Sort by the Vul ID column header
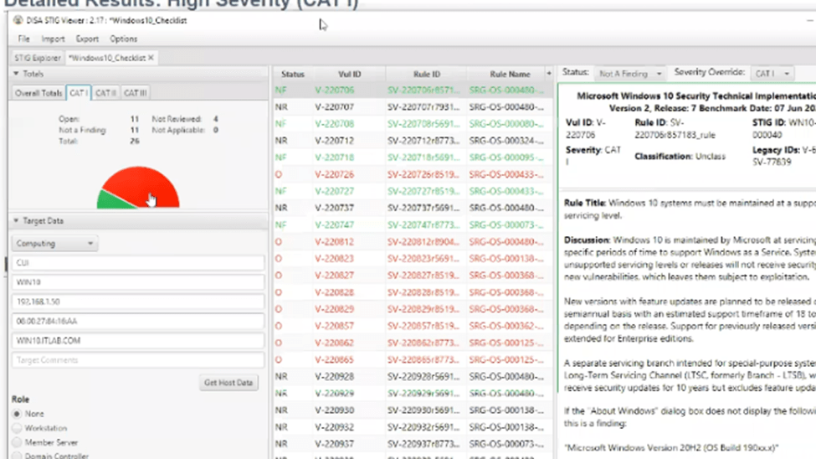The image size is (816, 459). coord(350,75)
